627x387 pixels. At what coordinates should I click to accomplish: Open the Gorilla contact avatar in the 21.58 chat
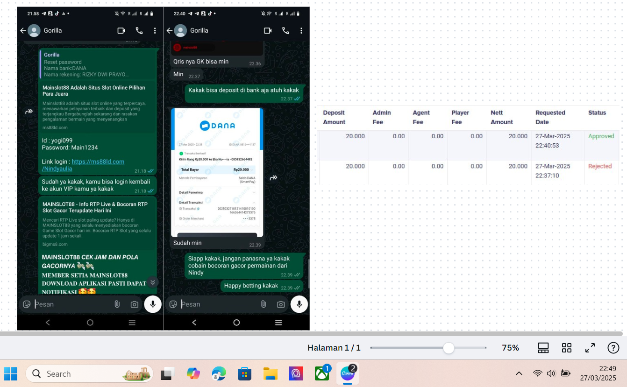click(x=34, y=31)
